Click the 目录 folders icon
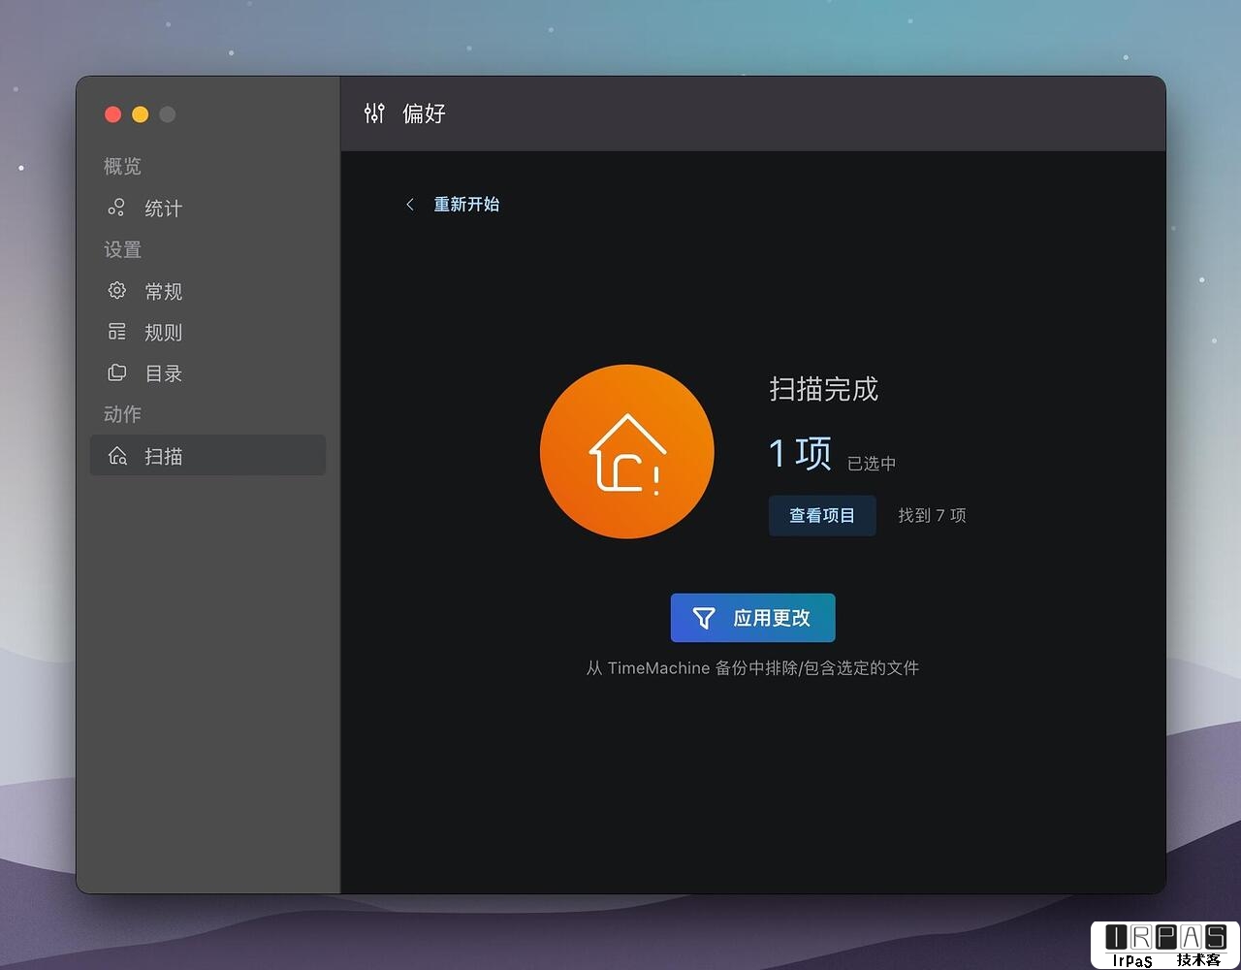1241x970 pixels. 116,372
